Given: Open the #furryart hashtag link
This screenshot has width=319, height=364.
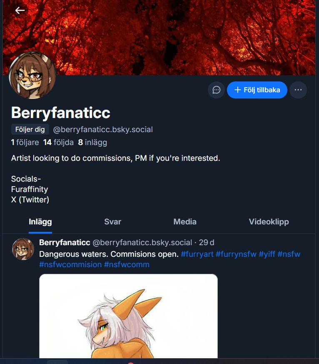Looking at the screenshot, I should pos(197,254).
